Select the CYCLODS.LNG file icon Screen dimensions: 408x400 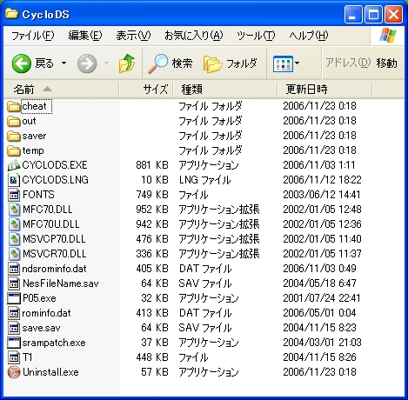pos(14,180)
